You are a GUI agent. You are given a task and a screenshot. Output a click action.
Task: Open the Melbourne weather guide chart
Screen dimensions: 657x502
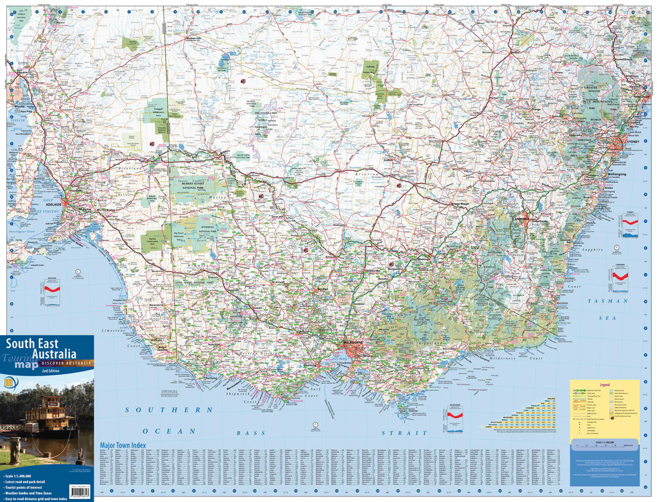(455, 417)
